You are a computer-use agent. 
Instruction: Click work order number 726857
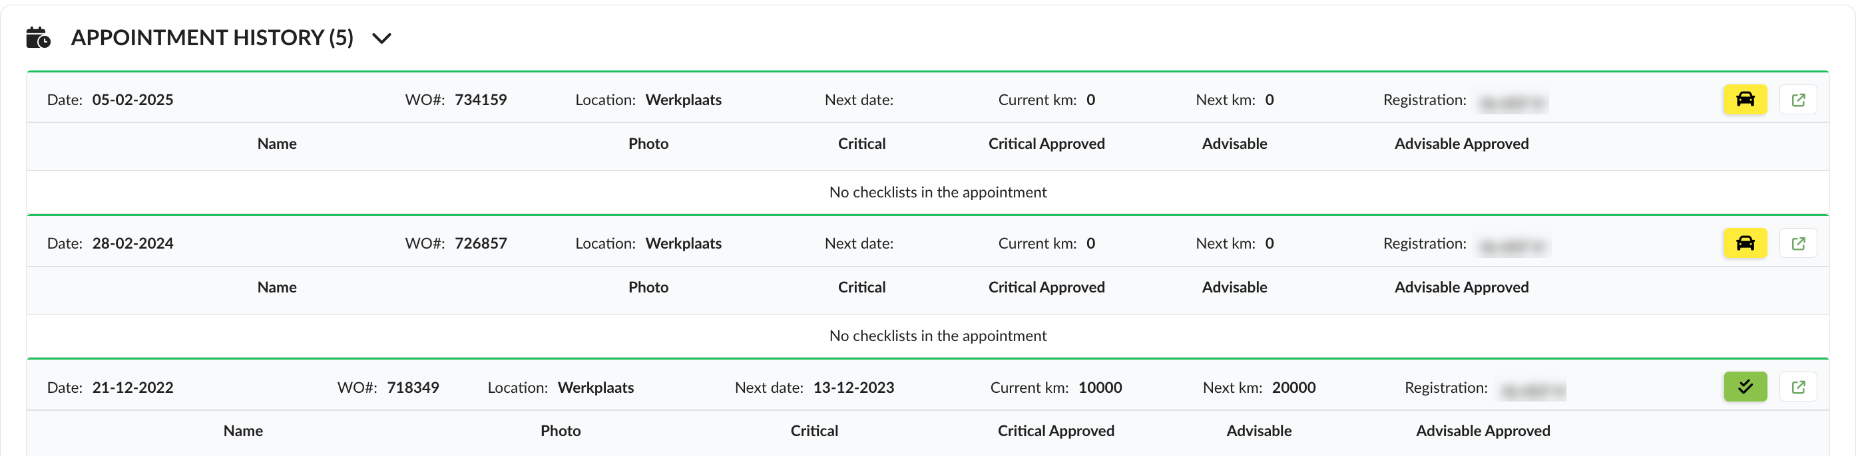[x=480, y=243]
